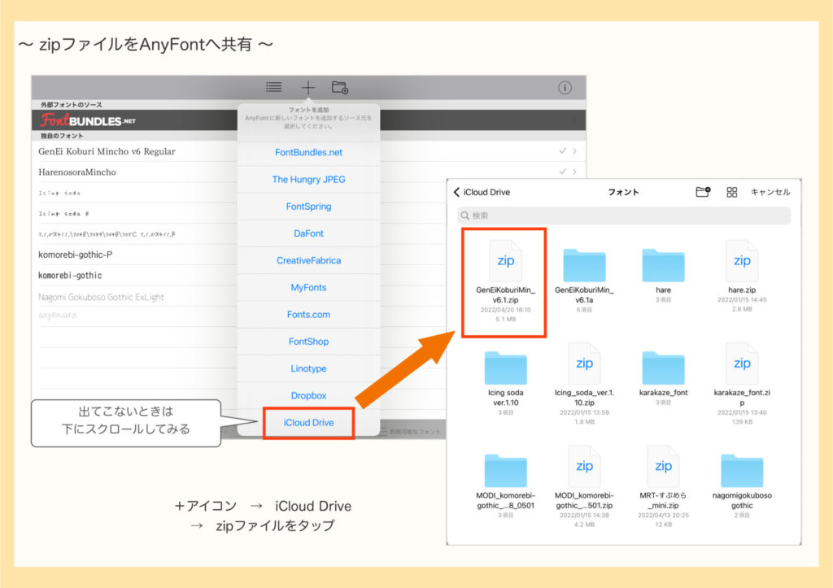Pick FontSpring from the add-font menu
Screen dimensions: 833x588
pos(308,207)
